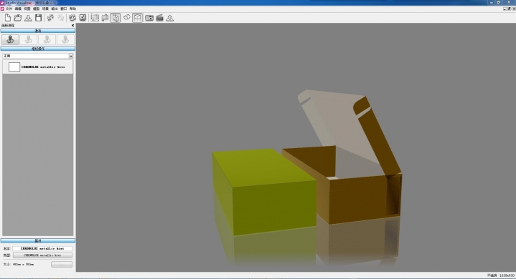Open a file with the folder icon

coord(18,18)
